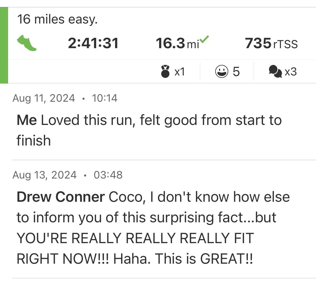This screenshot has width=316, height=281.
Task: Open the "16 miles easy." workout title
Action: click(57, 19)
